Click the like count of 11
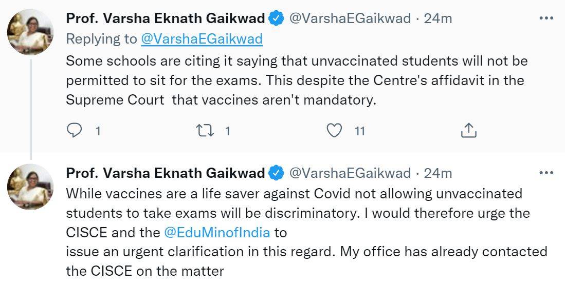Screen dimensions: 565x286 coord(360,131)
